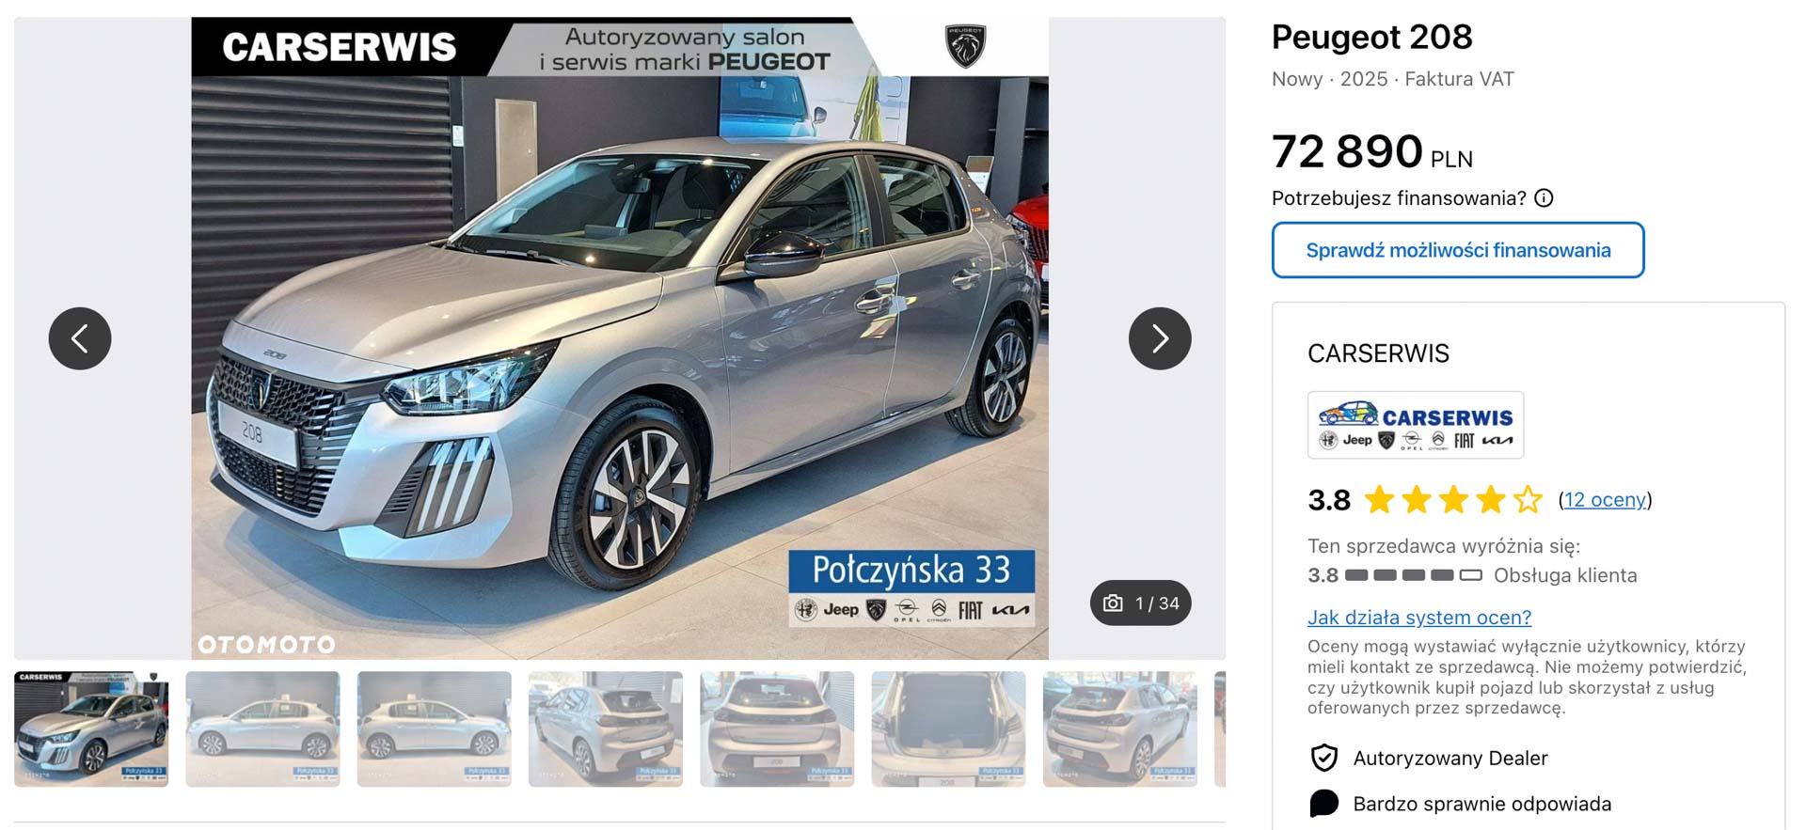Select third thumbnail with side profile
Viewport: 1806px width, 830px height.
(435, 728)
